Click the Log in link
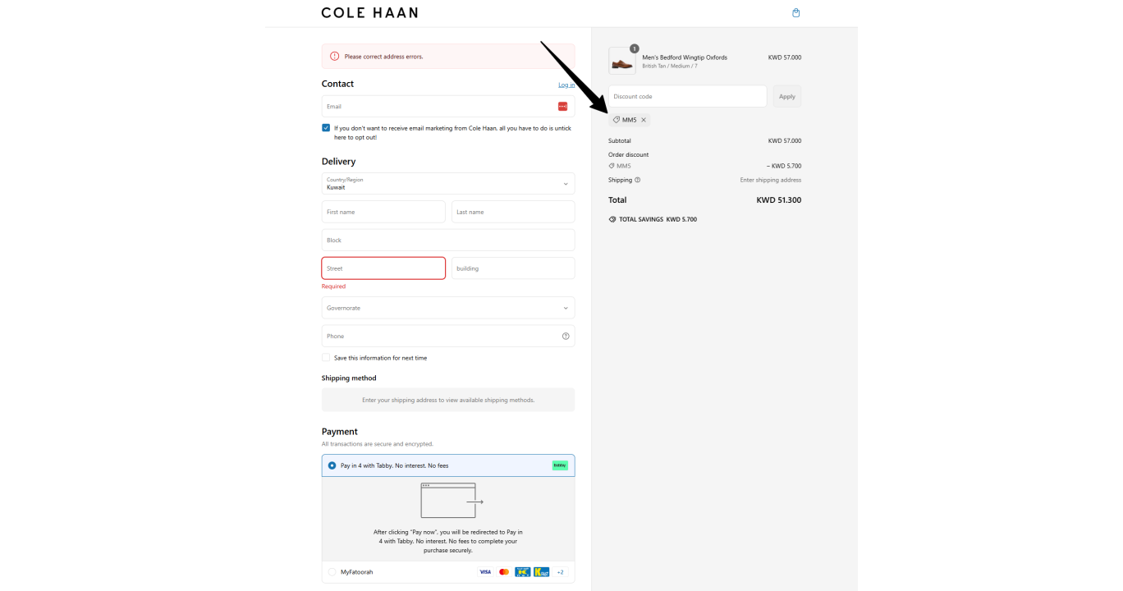 click(566, 85)
